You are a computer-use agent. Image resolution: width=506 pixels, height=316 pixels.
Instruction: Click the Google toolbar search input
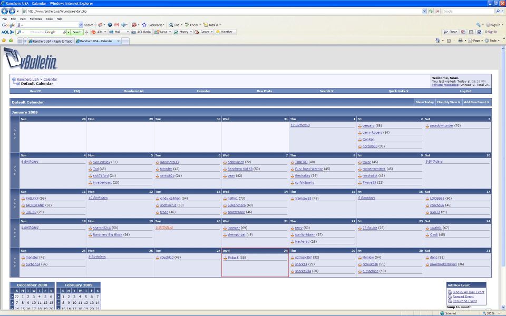point(51,25)
